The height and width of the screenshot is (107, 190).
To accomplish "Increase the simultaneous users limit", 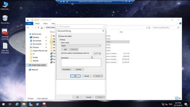I will click(x=100, y=53).
